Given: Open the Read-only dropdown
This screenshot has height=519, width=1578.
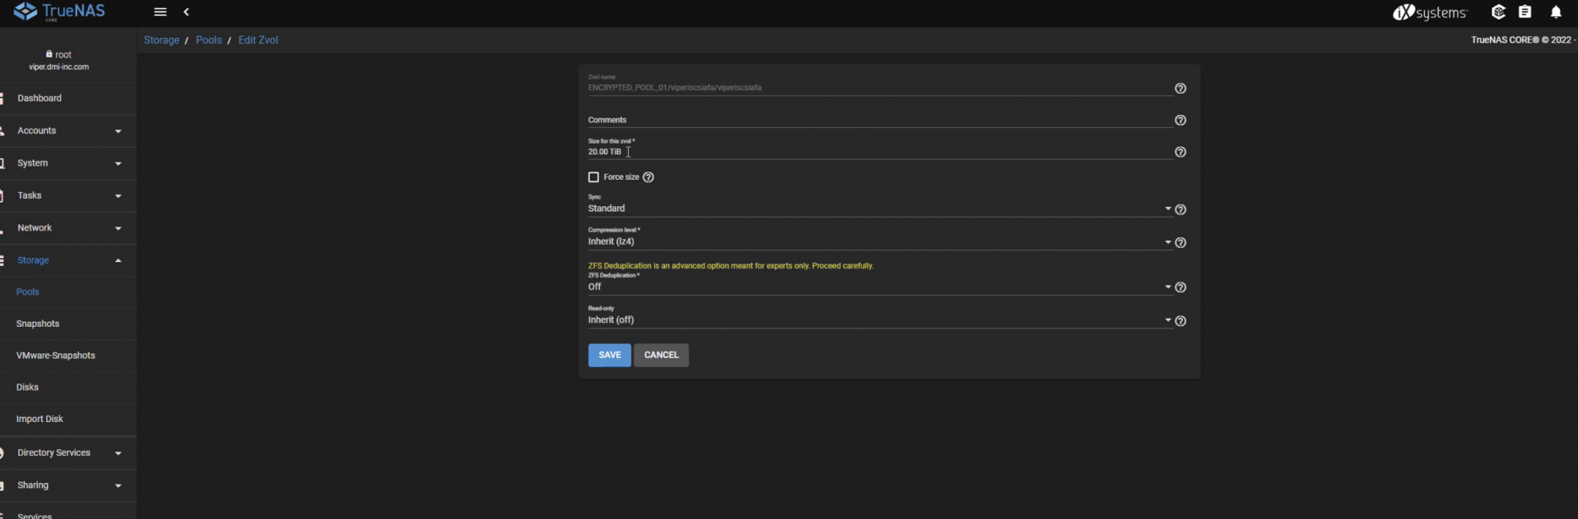Looking at the screenshot, I should pos(876,320).
